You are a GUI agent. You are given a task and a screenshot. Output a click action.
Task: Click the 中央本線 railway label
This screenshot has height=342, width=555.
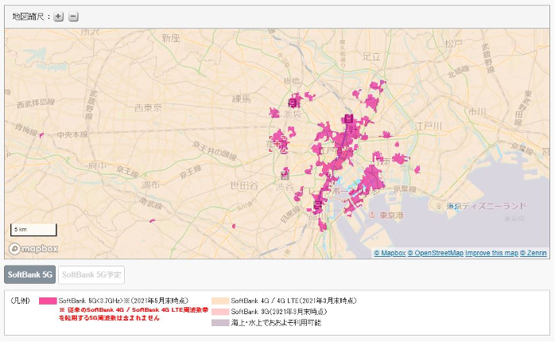tap(72, 134)
